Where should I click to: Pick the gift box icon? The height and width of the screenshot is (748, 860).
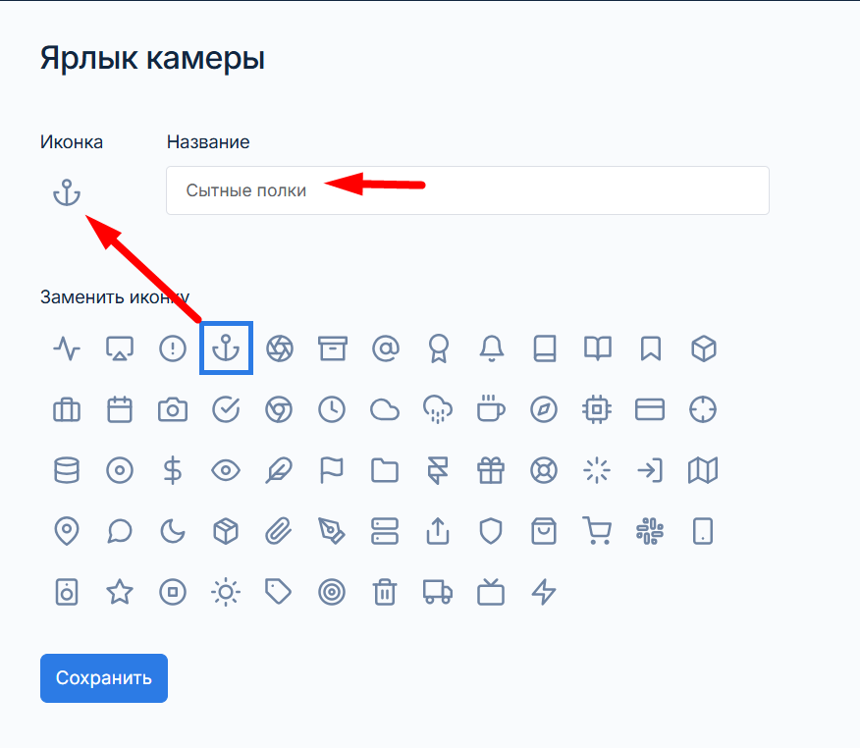coord(491,470)
